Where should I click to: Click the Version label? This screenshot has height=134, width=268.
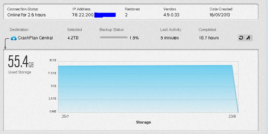pyautogui.click(x=170, y=9)
